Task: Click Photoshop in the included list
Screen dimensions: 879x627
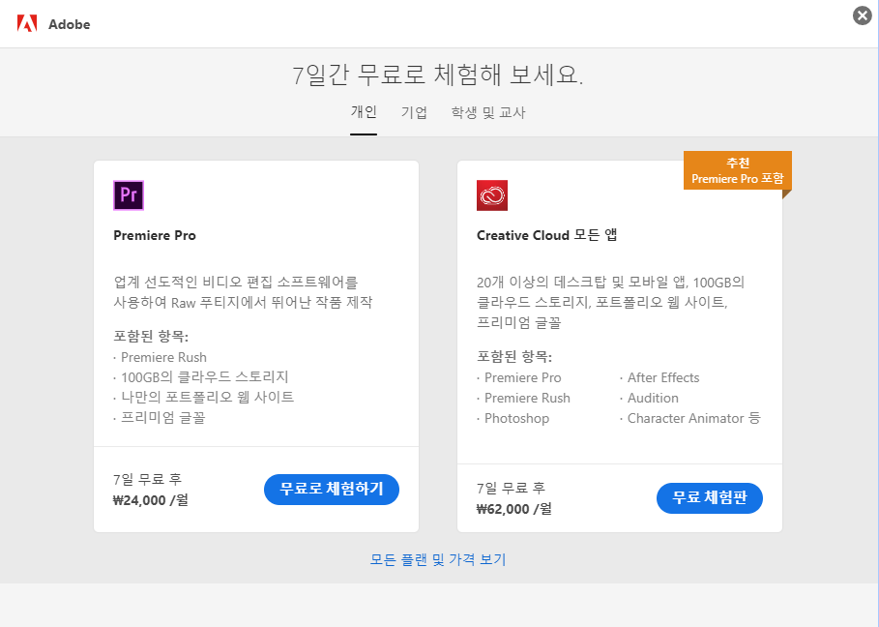Action: click(517, 418)
